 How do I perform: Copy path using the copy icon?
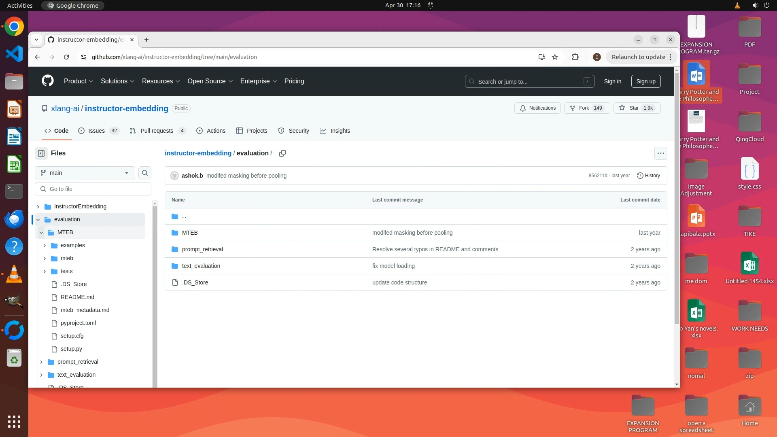click(282, 153)
